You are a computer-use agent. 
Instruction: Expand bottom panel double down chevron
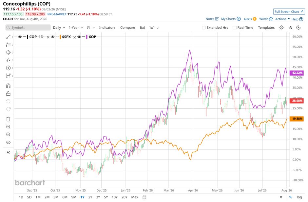click(x=281, y=197)
